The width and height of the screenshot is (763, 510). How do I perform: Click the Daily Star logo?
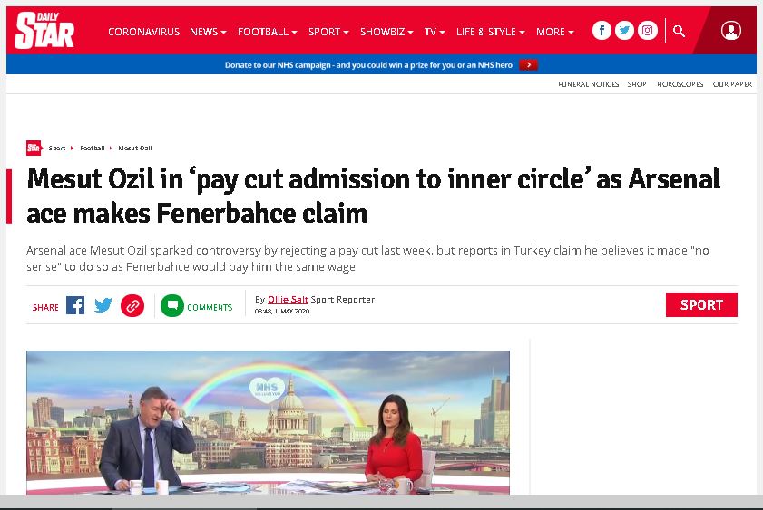[x=44, y=30]
